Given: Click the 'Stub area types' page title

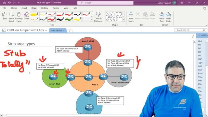Looking at the screenshot, I should click(21, 44).
